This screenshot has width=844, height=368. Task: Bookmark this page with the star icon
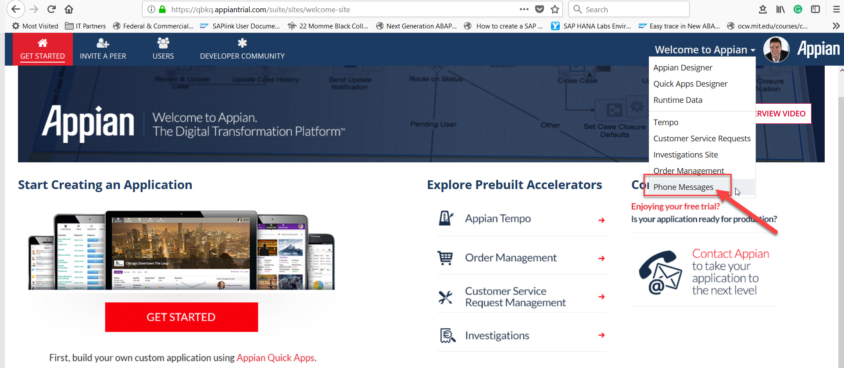click(x=555, y=9)
